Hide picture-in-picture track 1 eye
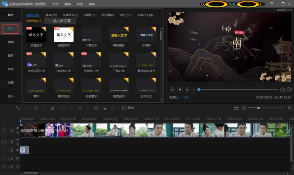The image size is (294, 175). point(17,140)
